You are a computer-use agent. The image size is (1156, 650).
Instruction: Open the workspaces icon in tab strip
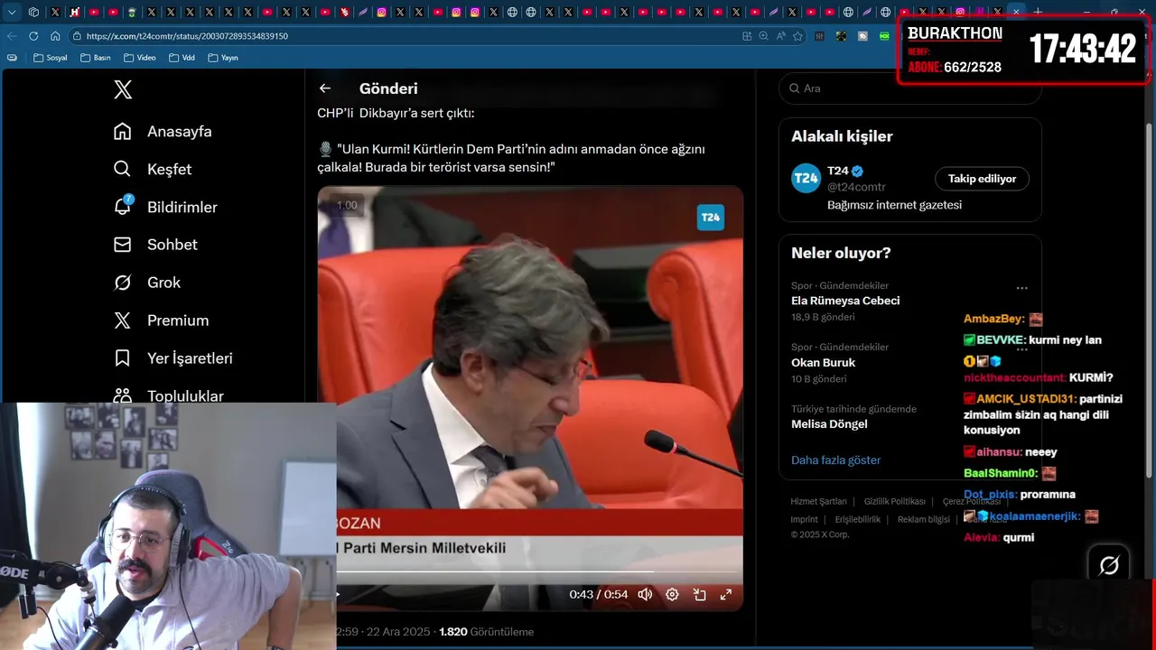tap(34, 12)
